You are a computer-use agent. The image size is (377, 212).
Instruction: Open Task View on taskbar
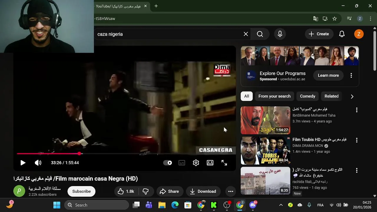click(136, 205)
